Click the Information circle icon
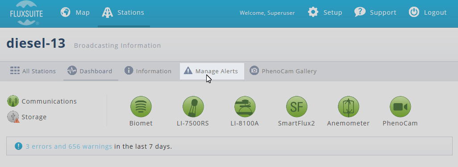The width and height of the screenshot is (458, 167). [129, 71]
